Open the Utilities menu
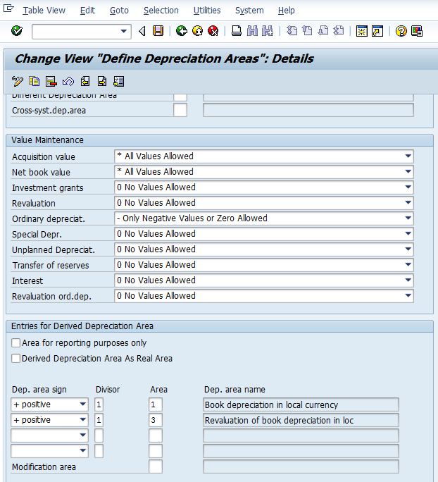This screenshot has width=438, height=482. coord(207,11)
